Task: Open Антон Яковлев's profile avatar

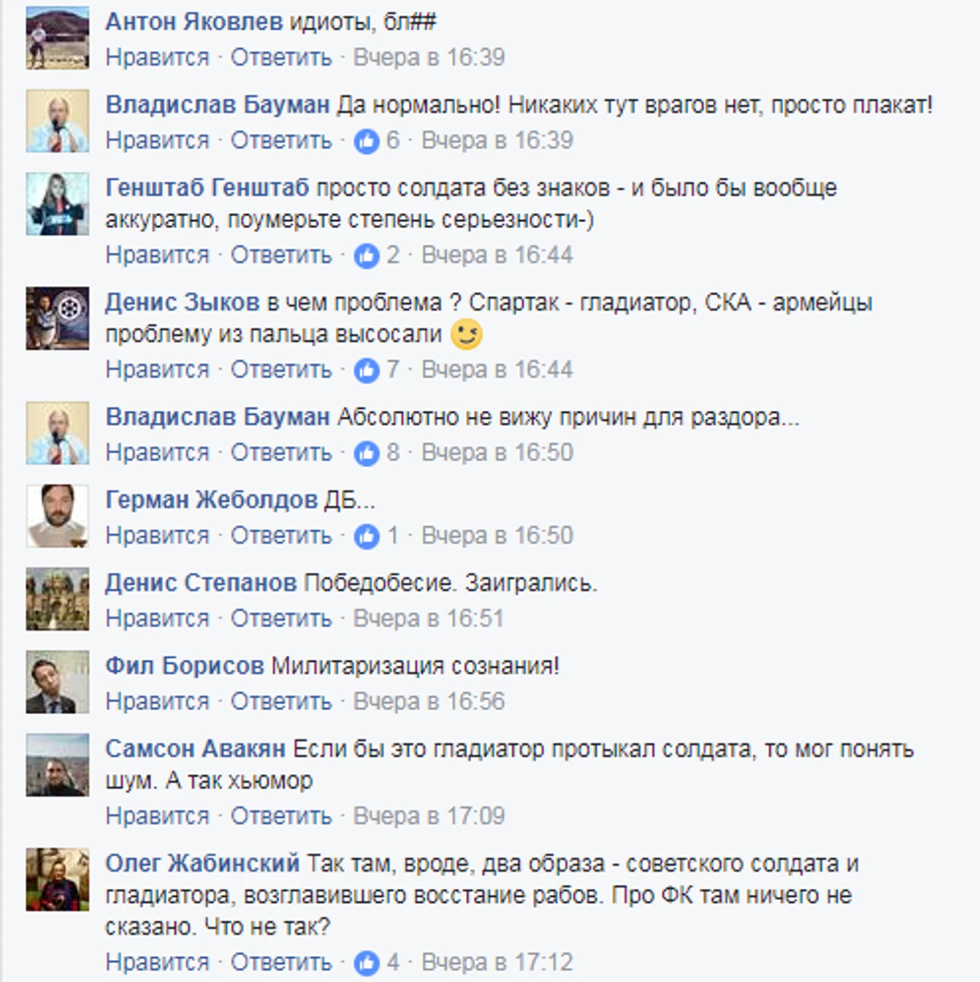Action: 58,38
